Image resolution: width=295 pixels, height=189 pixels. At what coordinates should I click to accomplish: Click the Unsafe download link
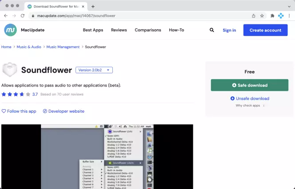click(250, 98)
